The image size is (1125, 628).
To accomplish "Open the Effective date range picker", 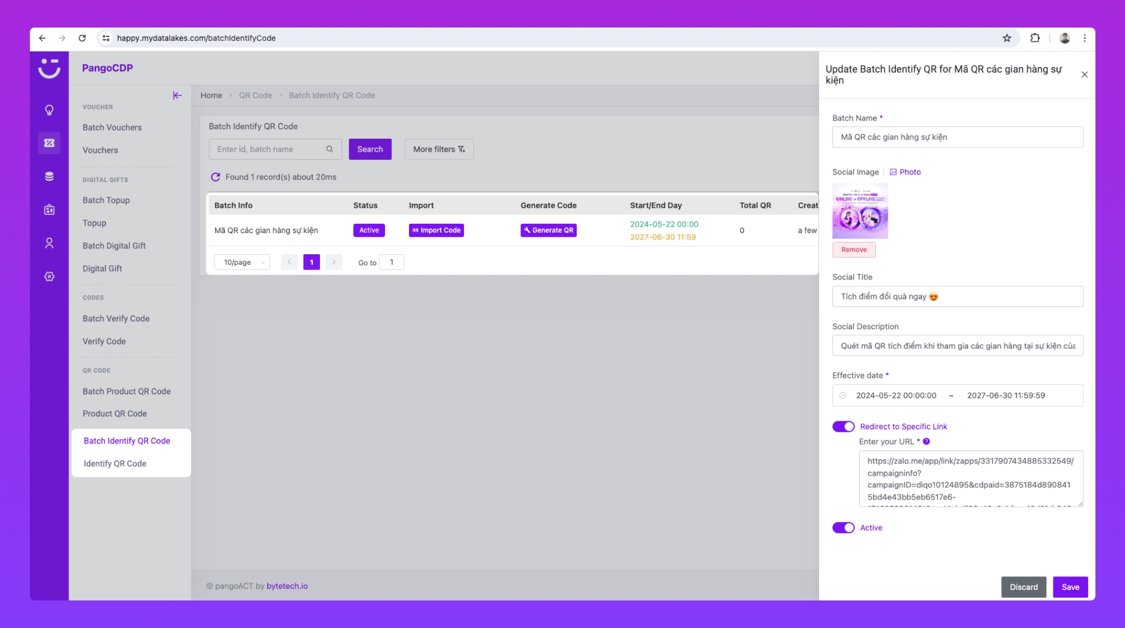I will point(957,395).
